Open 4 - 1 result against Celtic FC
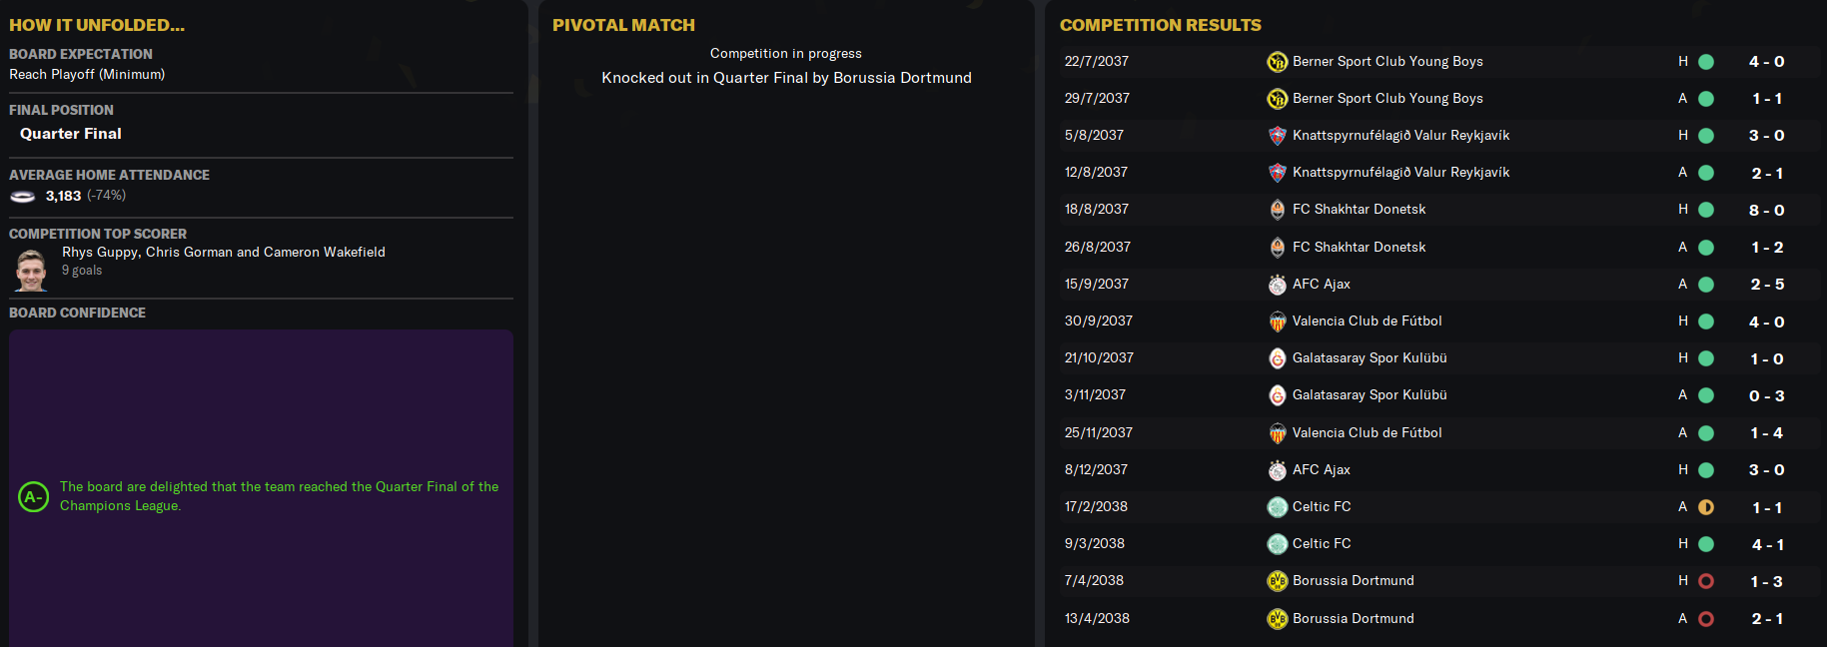The image size is (1827, 647). point(1767,545)
